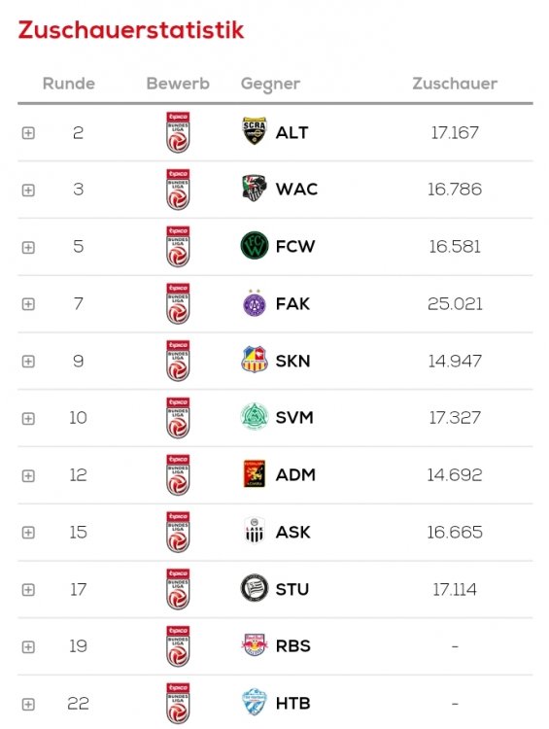Click the 25.021 attendance figure

455,303
